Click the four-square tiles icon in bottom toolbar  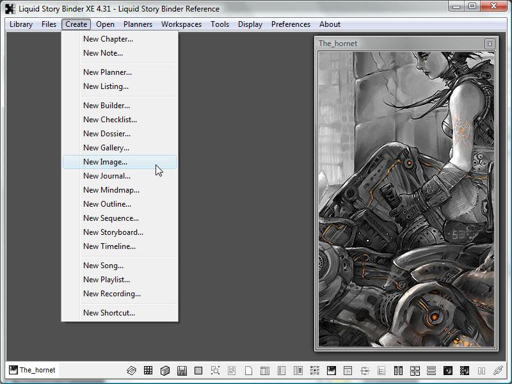[x=415, y=371]
